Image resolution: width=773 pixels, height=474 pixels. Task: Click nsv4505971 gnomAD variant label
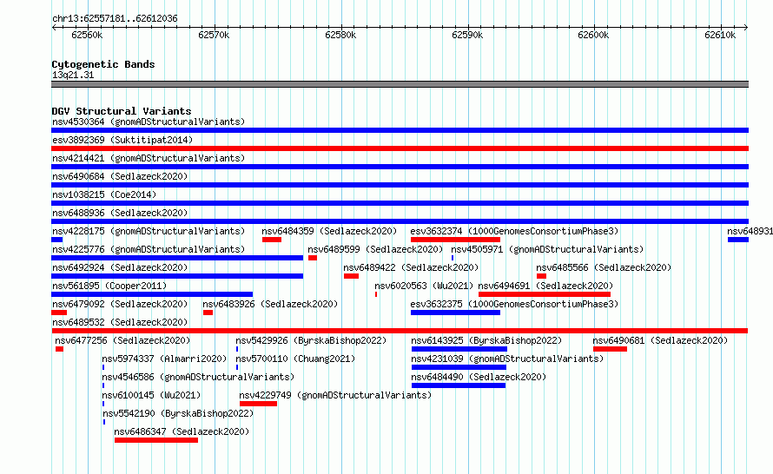click(x=547, y=249)
